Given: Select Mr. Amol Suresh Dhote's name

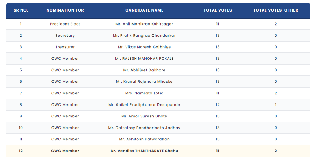Looking at the screenshot, I should (144, 116).
